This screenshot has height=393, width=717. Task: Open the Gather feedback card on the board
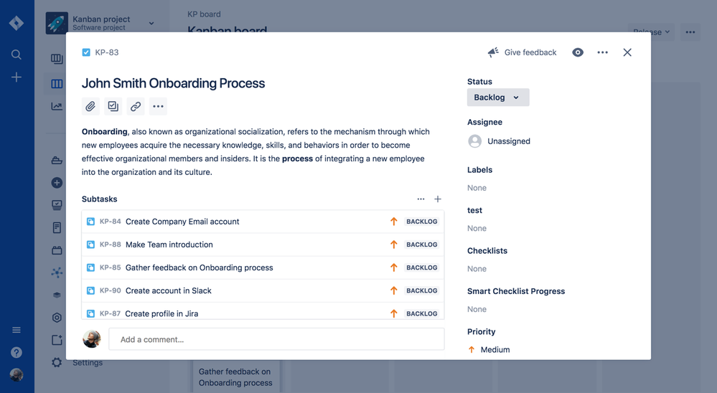235,377
